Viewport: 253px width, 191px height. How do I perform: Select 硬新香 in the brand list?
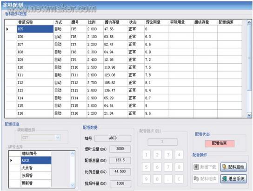pyautogui.click(x=36, y=183)
